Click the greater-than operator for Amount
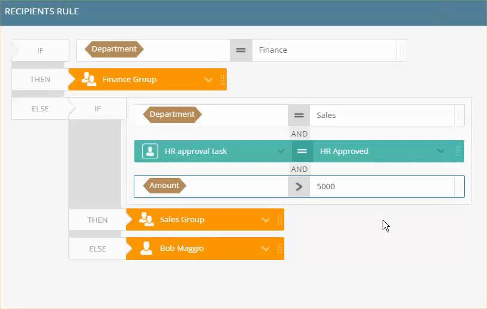487x309 pixels. pos(299,186)
